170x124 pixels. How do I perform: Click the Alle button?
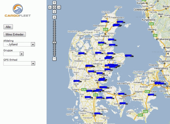[8, 27]
